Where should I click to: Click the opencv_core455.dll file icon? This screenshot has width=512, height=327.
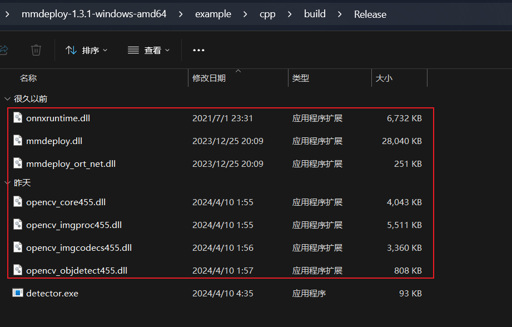17,202
